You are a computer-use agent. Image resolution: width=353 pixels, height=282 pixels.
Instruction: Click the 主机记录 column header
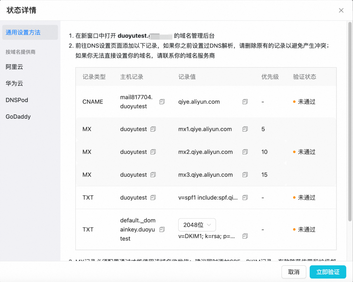(x=132, y=77)
